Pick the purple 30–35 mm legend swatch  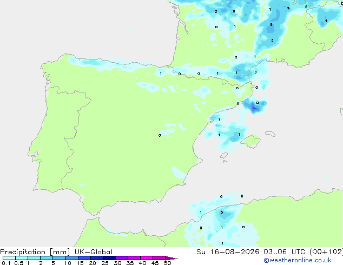tap(122, 258)
